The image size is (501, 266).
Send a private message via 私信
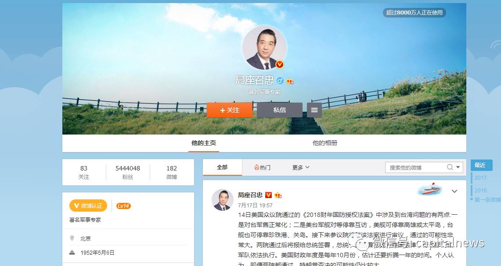[280, 110]
